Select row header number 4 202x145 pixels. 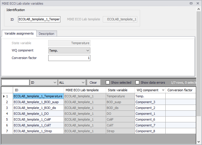coord(7,114)
